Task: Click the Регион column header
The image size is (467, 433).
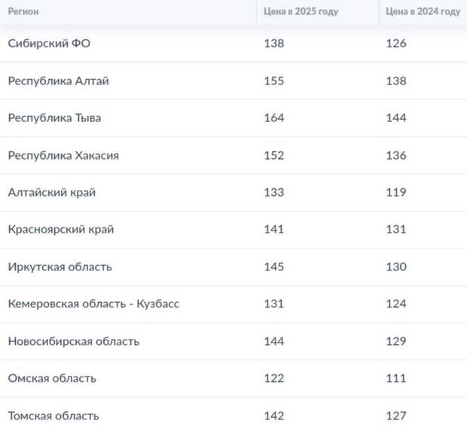Action: [x=23, y=11]
